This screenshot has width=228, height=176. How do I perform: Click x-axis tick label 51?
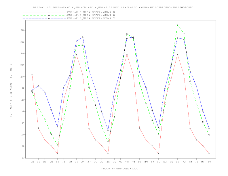pos(140,162)
